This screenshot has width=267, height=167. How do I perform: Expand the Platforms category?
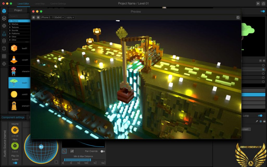pos(19,34)
